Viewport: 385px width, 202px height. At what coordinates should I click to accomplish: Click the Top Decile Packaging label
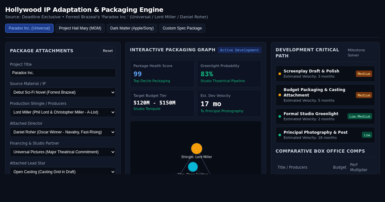[x=152, y=81]
